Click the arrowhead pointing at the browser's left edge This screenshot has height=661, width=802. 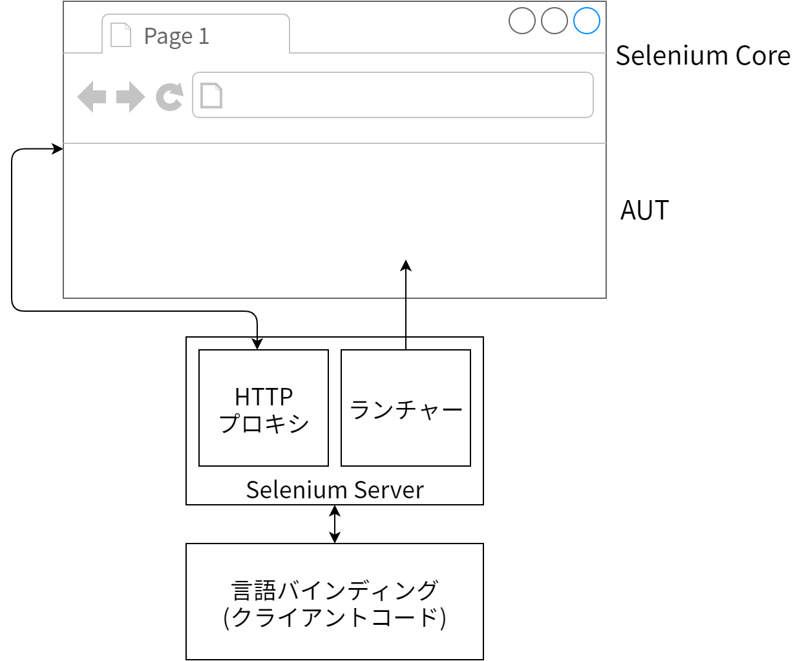click(58, 149)
